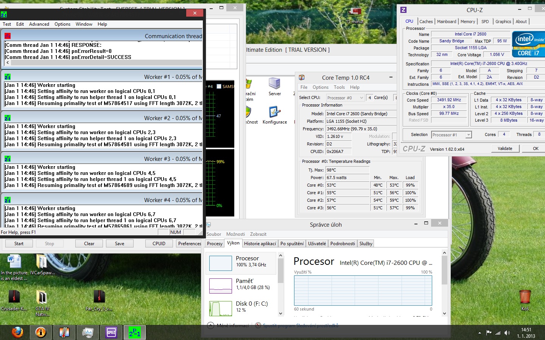Screen dimensions: 545x340
Task: Click the Worker #2 window icon
Action: [8, 118]
